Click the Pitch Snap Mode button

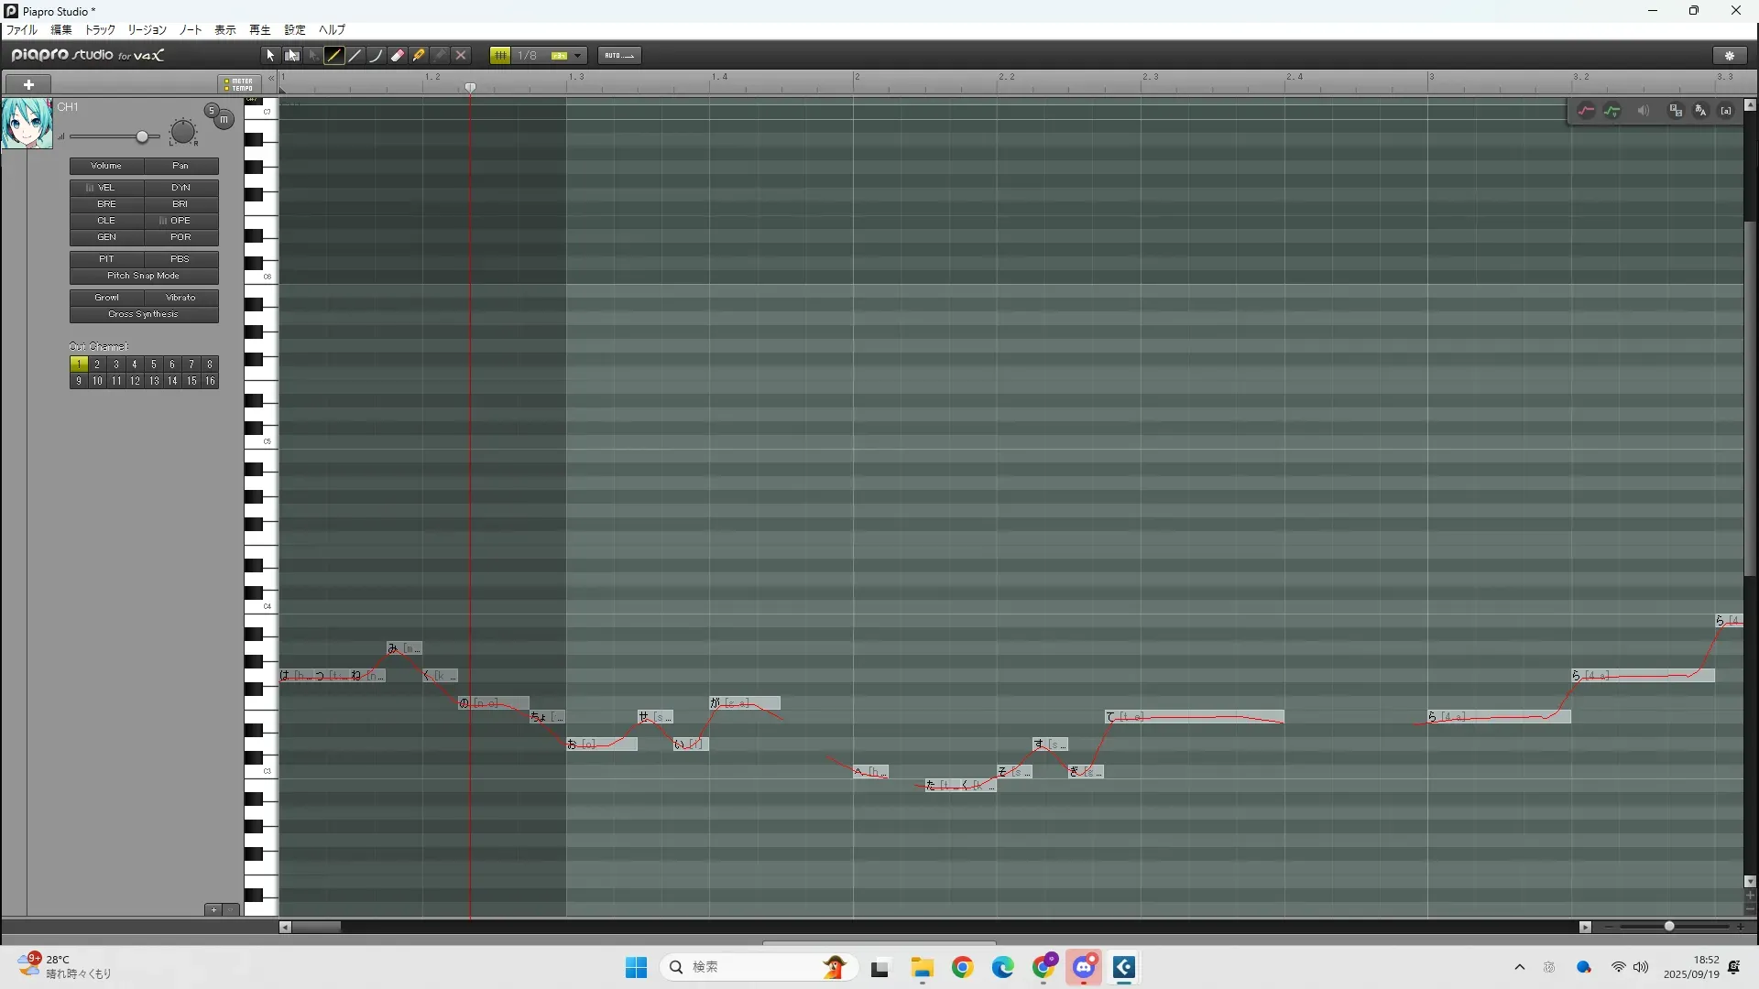[144, 276]
